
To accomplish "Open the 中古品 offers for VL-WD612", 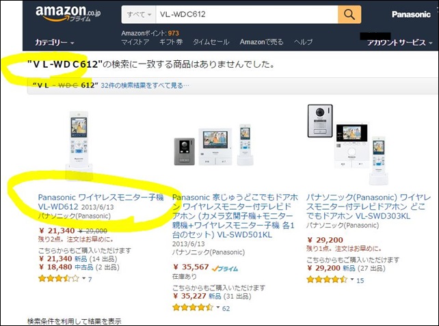I will (x=84, y=267).
